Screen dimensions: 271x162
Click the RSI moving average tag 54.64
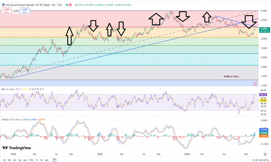coord(263,100)
